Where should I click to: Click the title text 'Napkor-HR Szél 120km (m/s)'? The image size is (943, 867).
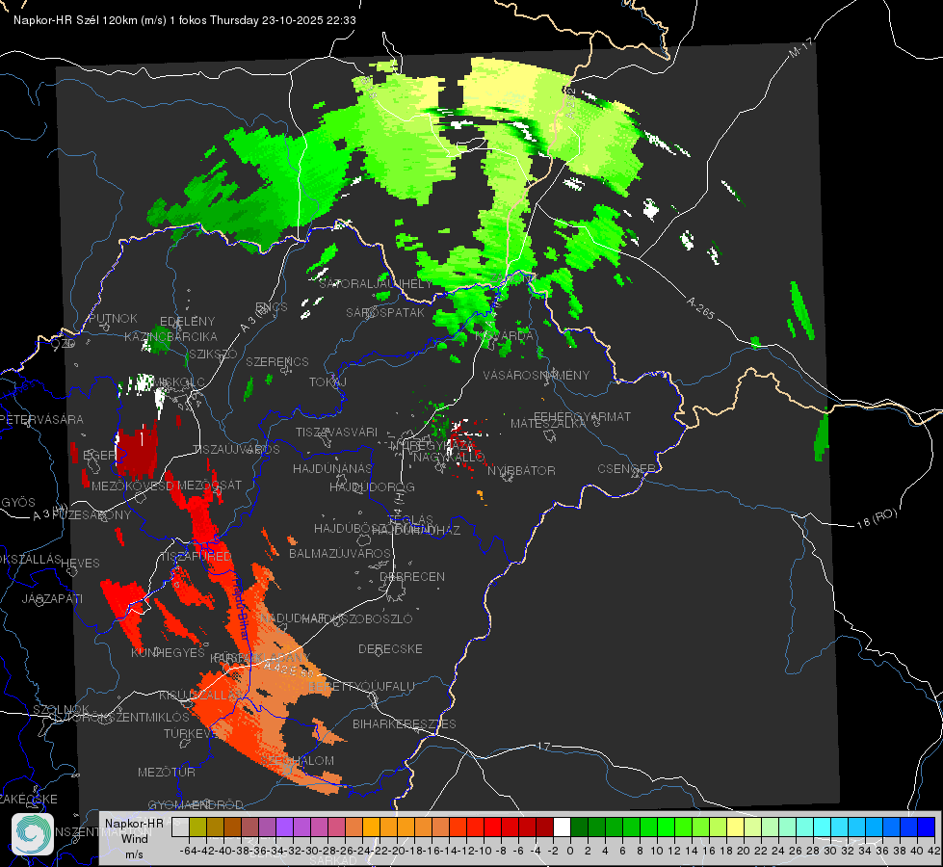pos(91,20)
